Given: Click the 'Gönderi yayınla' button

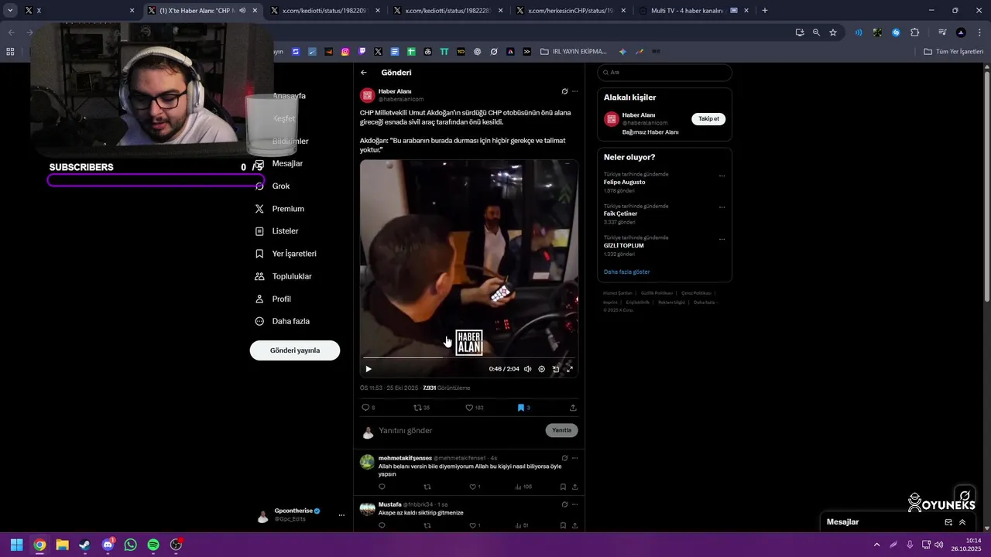Looking at the screenshot, I should 295,350.
